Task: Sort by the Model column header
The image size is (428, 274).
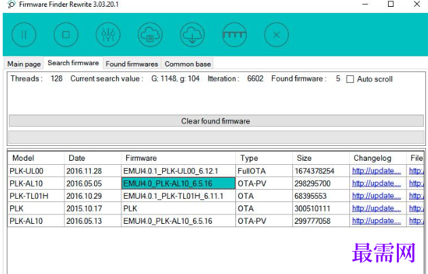Action: pos(36,158)
